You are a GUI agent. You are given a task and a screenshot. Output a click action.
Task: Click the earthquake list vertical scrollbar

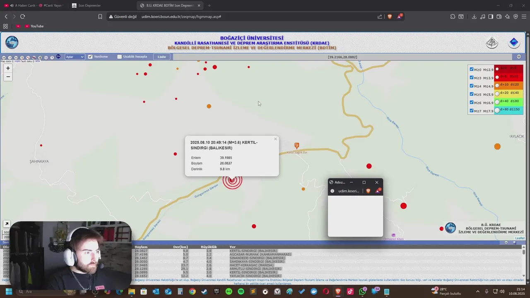(x=524, y=262)
